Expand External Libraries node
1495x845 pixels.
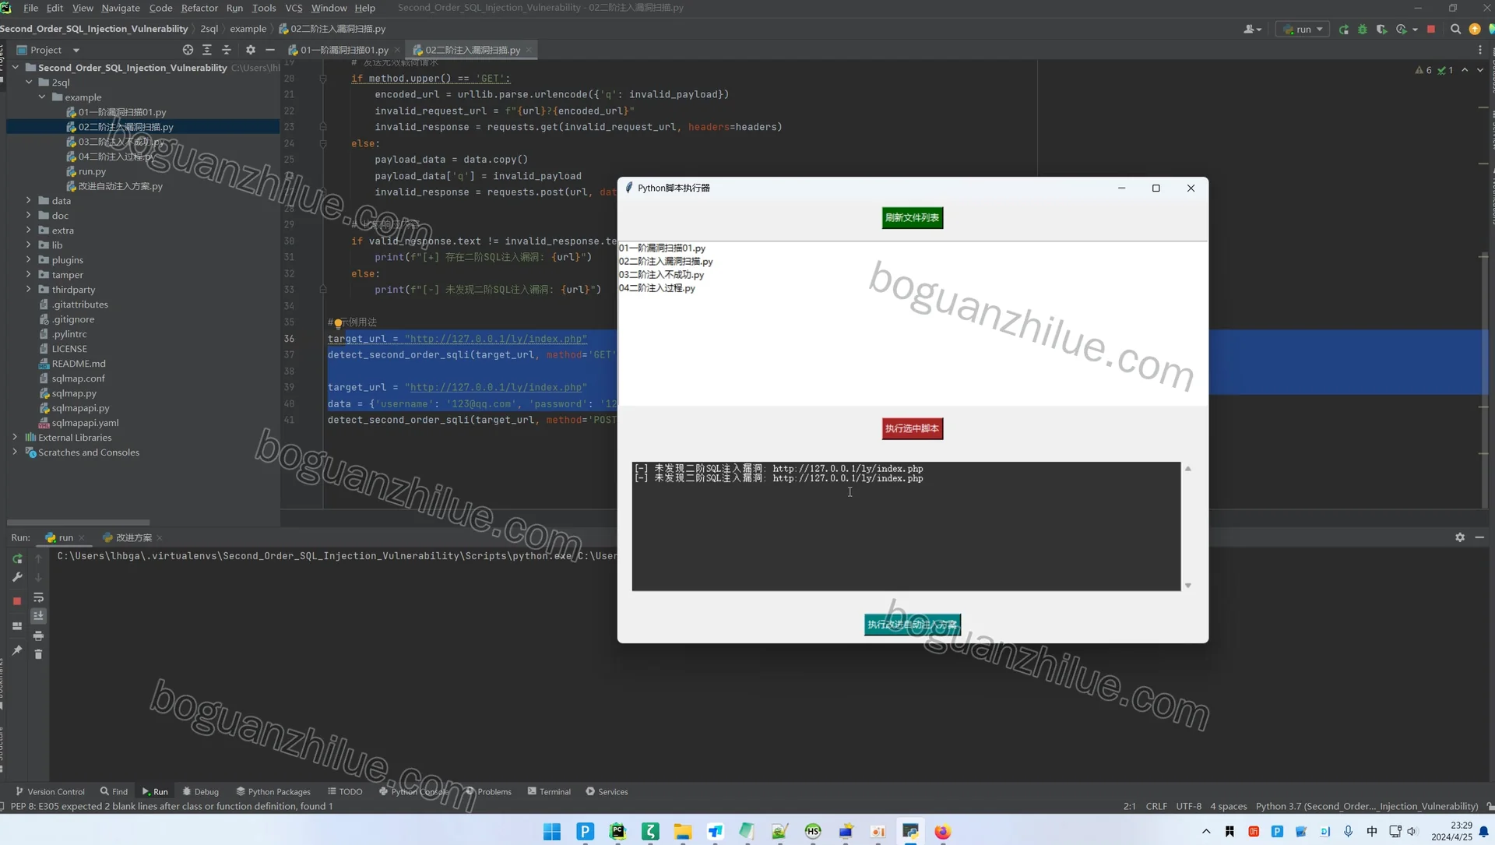click(15, 438)
